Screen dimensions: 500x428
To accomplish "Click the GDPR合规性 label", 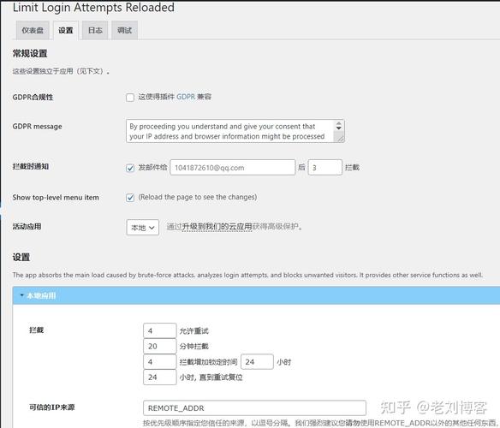I will pyautogui.click(x=33, y=97).
